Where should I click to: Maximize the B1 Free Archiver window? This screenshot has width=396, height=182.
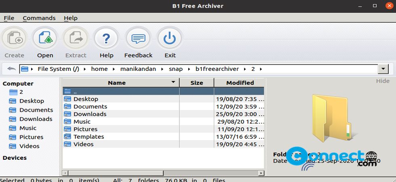375,6
